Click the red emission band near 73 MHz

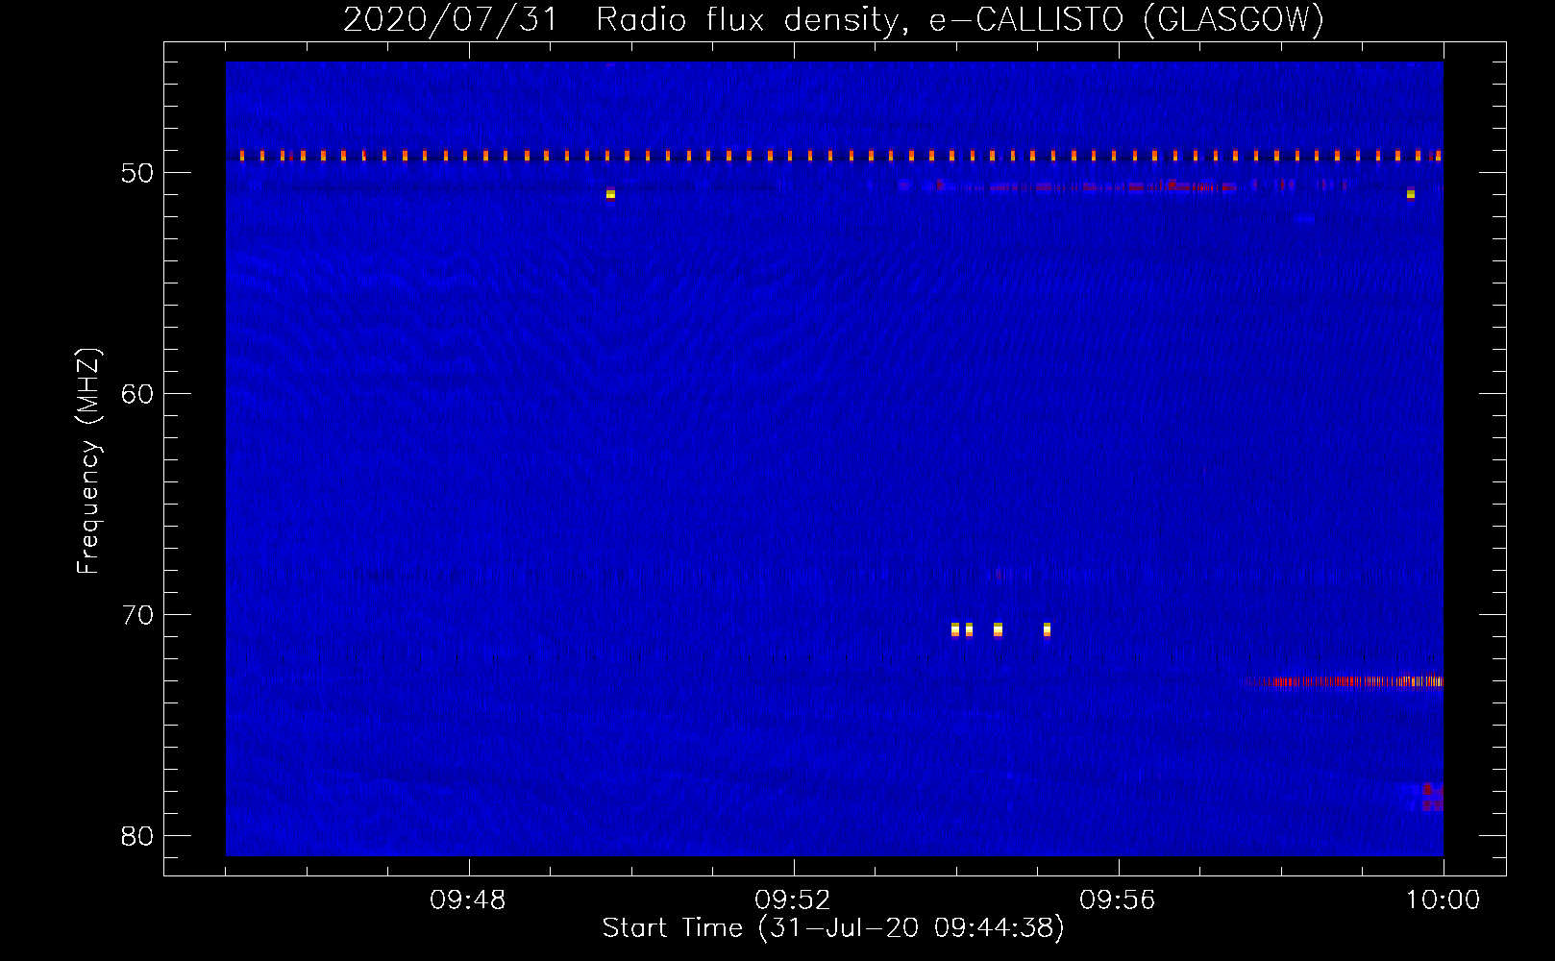point(1343,681)
